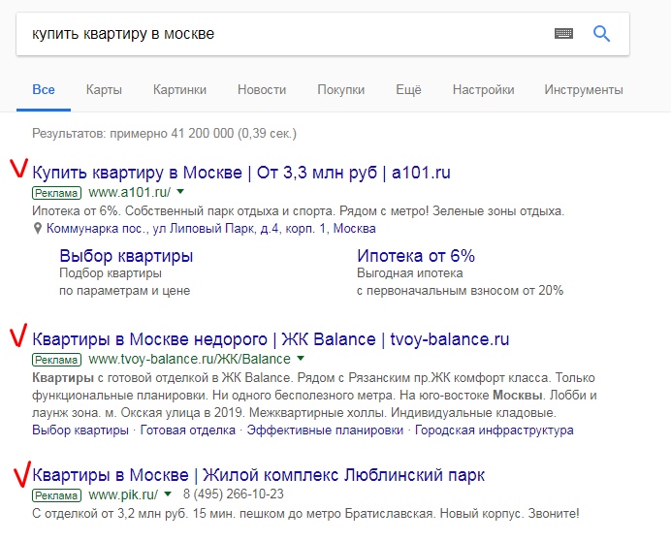The height and width of the screenshot is (542, 671).
Task: Click the results count text 41 200 000
Action: click(203, 134)
